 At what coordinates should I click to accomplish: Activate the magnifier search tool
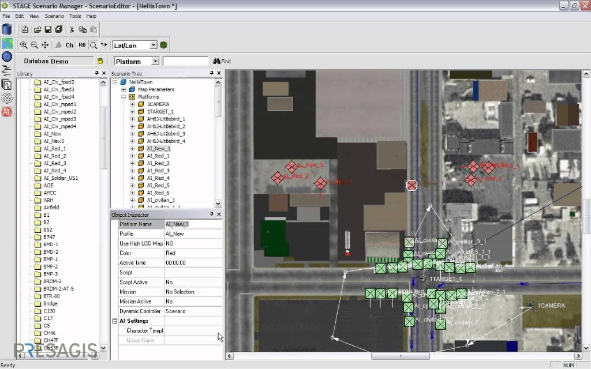93,45
